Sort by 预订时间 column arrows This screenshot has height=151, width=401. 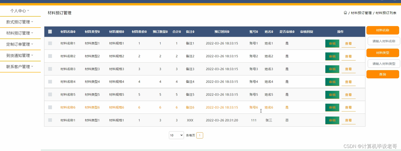[x=228, y=32]
